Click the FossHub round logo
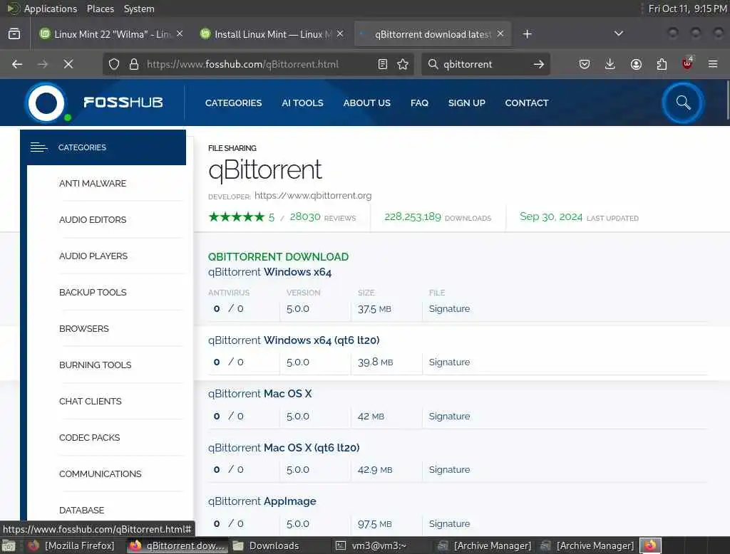Screen dimensions: 730x554 point(46,103)
